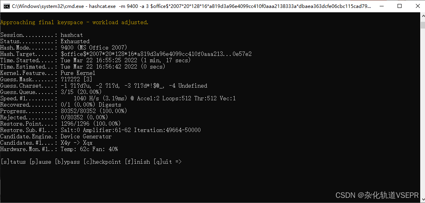Click the [q]uit option text
425x203 pixels.
[163, 162]
